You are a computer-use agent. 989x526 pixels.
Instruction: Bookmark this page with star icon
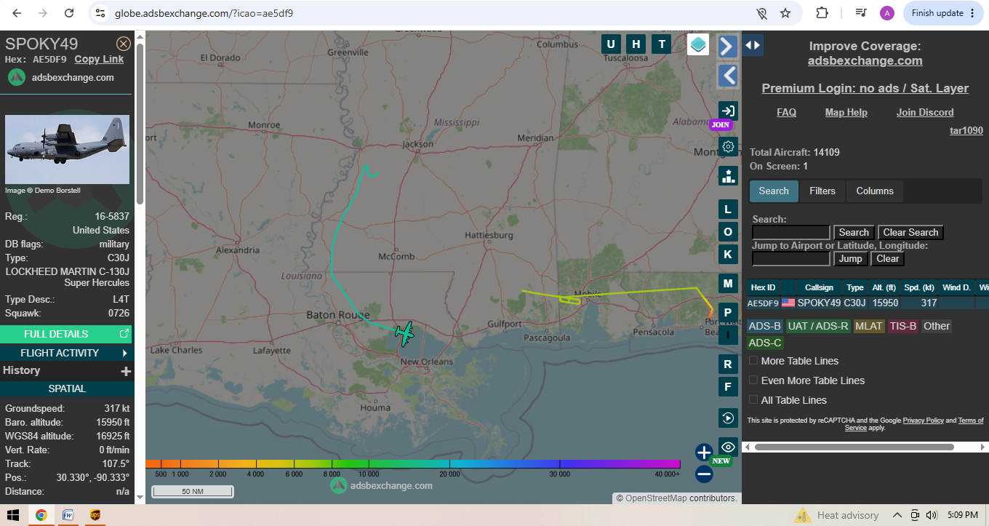pyautogui.click(x=785, y=13)
